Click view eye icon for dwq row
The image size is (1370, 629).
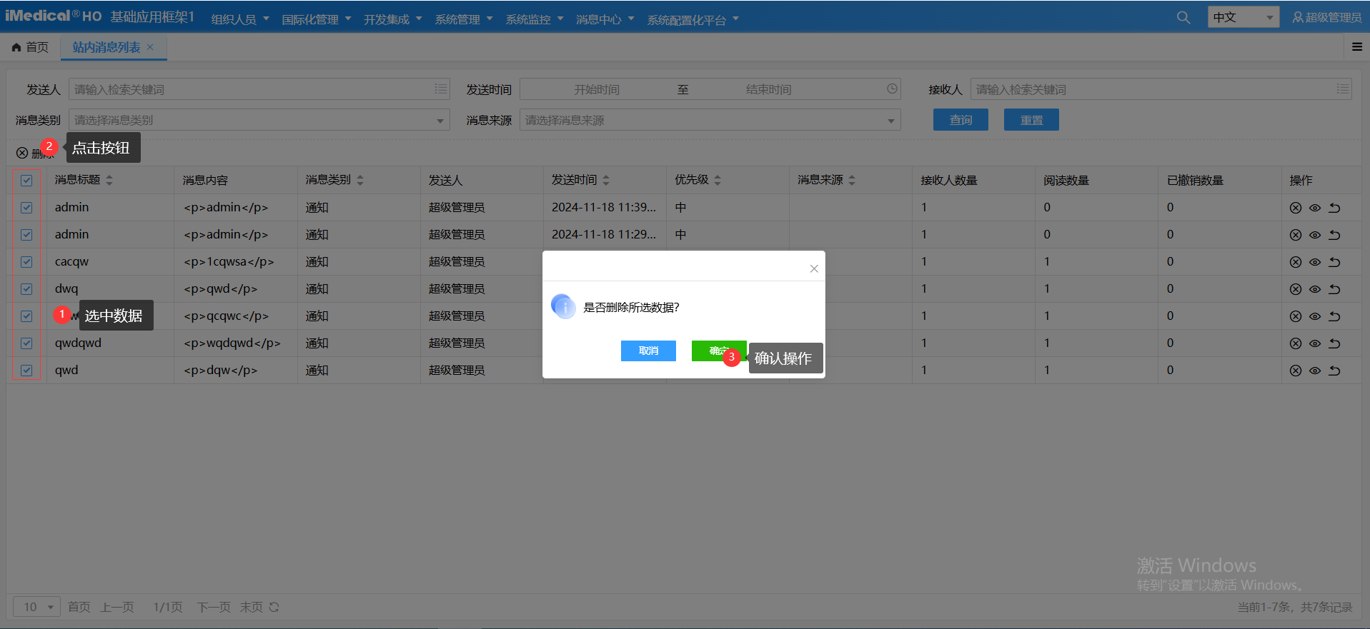pos(1315,289)
